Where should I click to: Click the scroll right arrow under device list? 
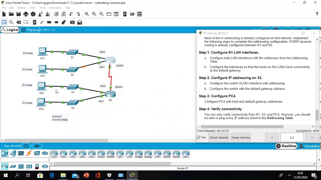(x=314, y=164)
